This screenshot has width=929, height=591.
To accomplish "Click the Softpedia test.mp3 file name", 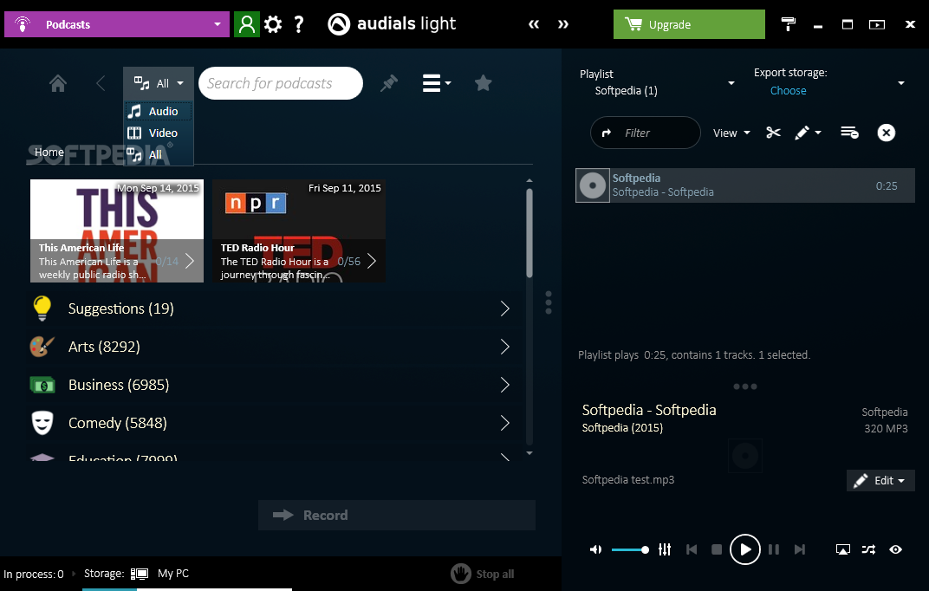I will 628,480.
